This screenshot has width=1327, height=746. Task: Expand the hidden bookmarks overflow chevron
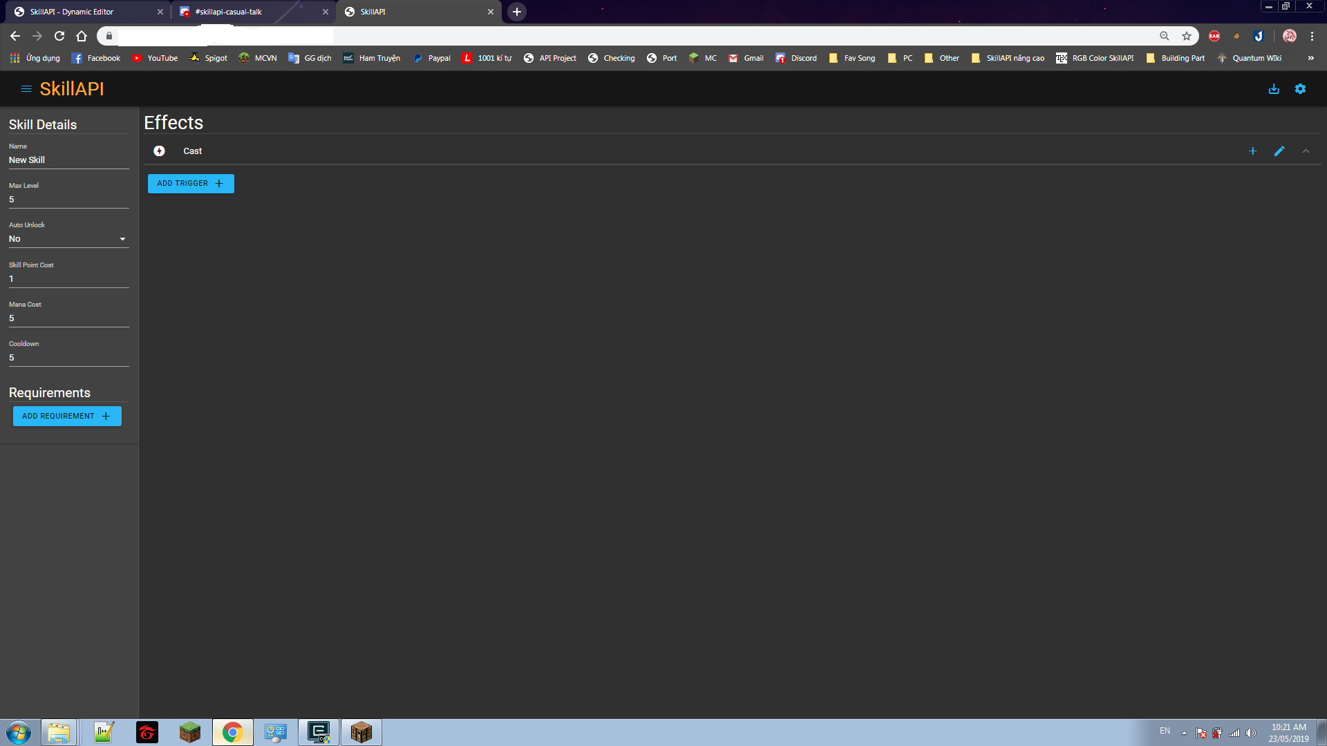(x=1310, y=58)
